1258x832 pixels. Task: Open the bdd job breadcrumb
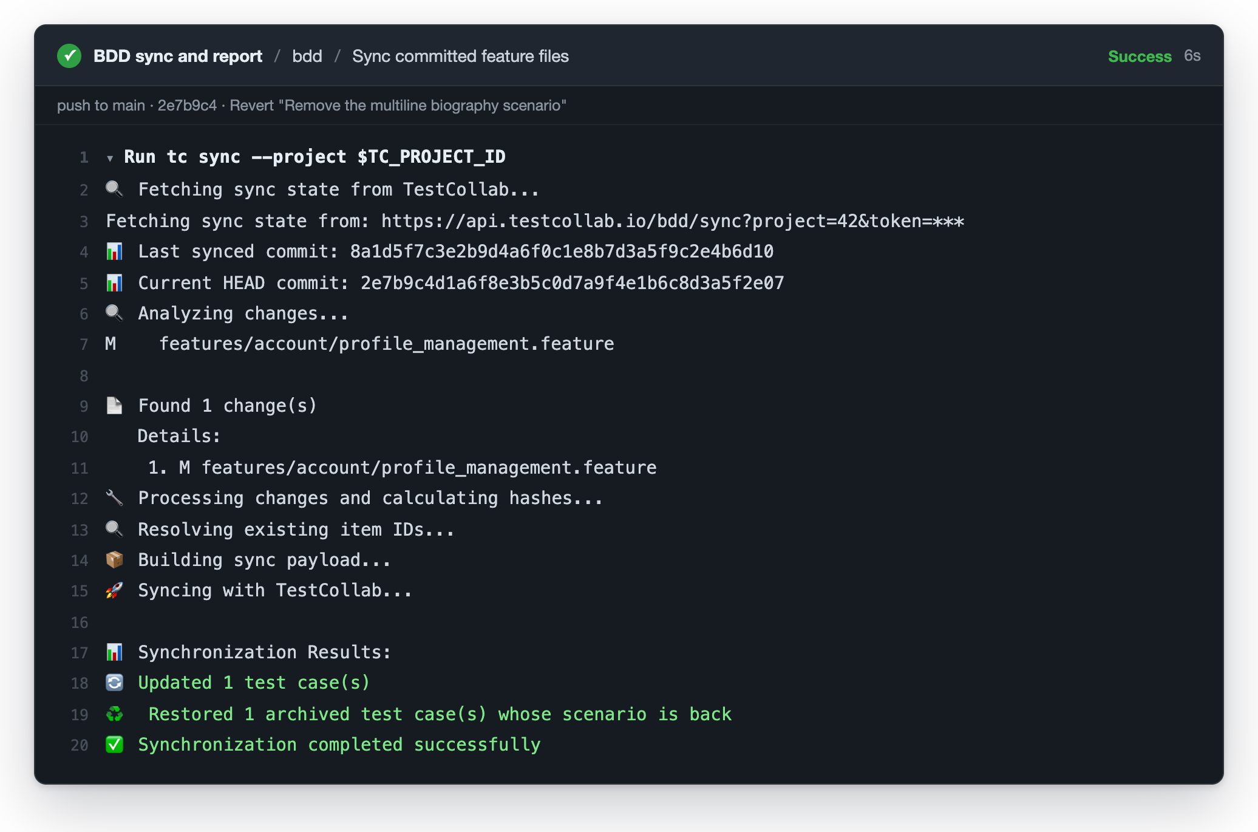click(x=307, y=56)
